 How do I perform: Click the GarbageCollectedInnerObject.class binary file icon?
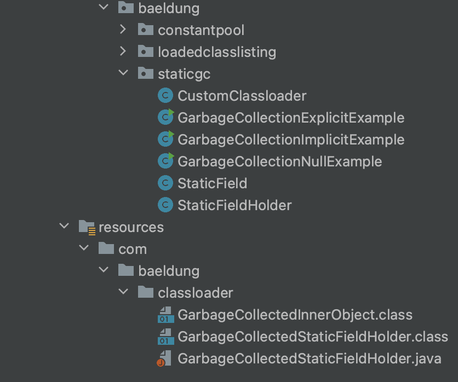pyautogui.click(x=165, y=315)
